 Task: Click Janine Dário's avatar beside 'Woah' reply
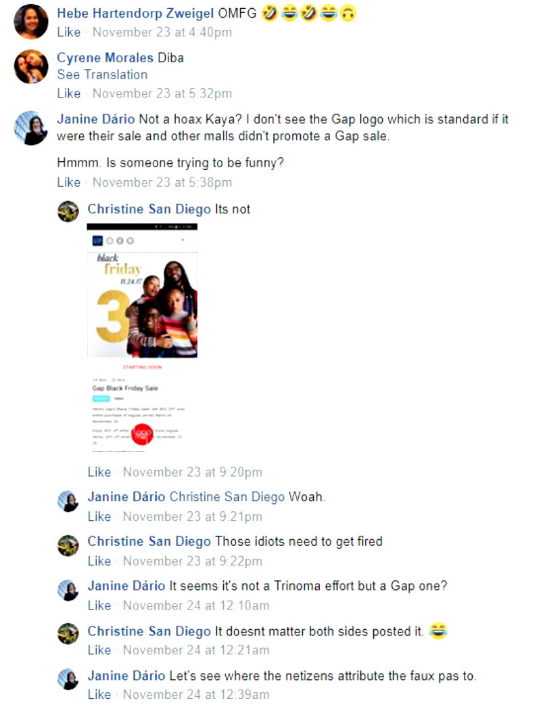(x=68, y=501)
